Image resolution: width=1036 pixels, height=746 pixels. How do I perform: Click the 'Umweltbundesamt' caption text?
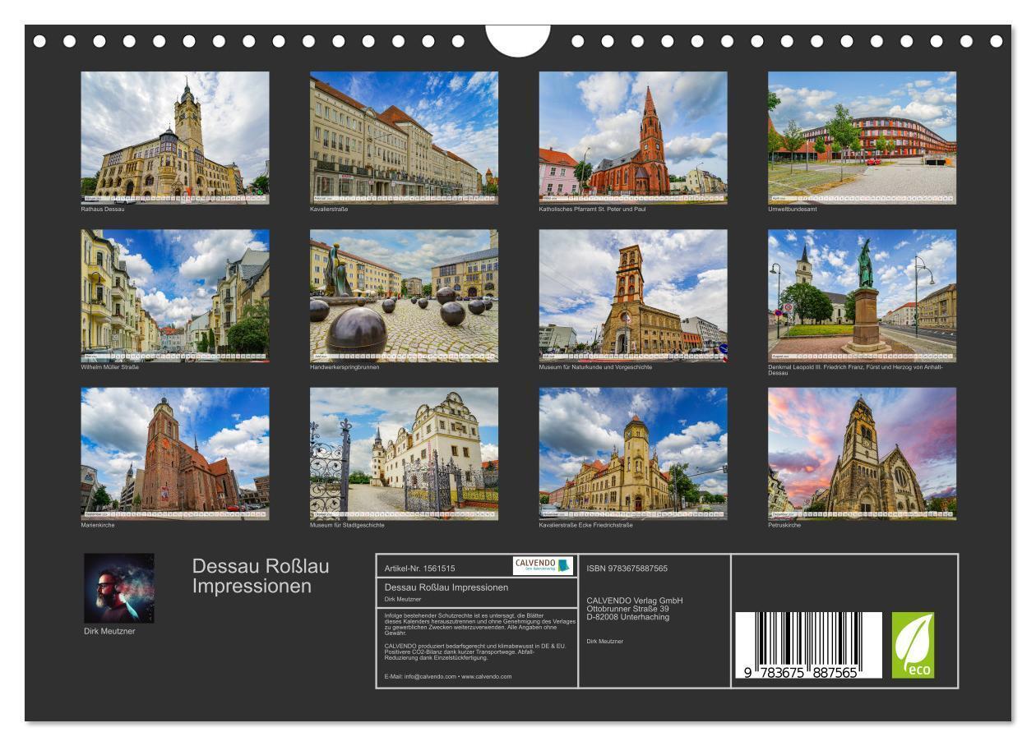point(792,209)
